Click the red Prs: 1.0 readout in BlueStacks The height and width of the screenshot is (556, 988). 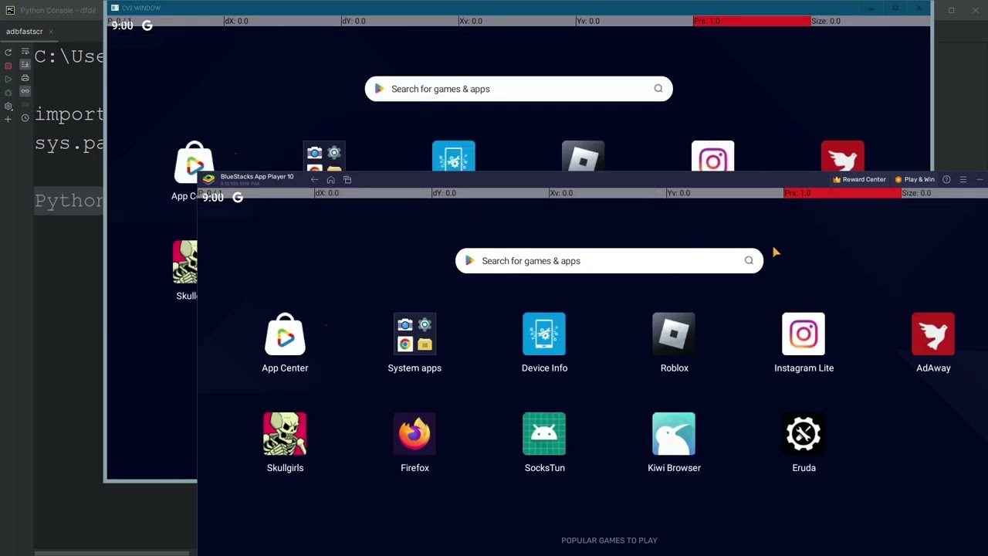click(843, 193)
